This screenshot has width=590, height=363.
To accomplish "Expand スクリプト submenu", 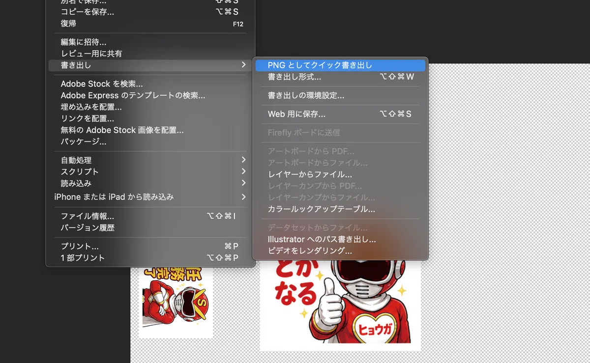I will point(150,172).
